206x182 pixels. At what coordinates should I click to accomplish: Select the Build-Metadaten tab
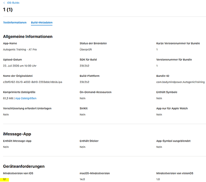[42, 23]
